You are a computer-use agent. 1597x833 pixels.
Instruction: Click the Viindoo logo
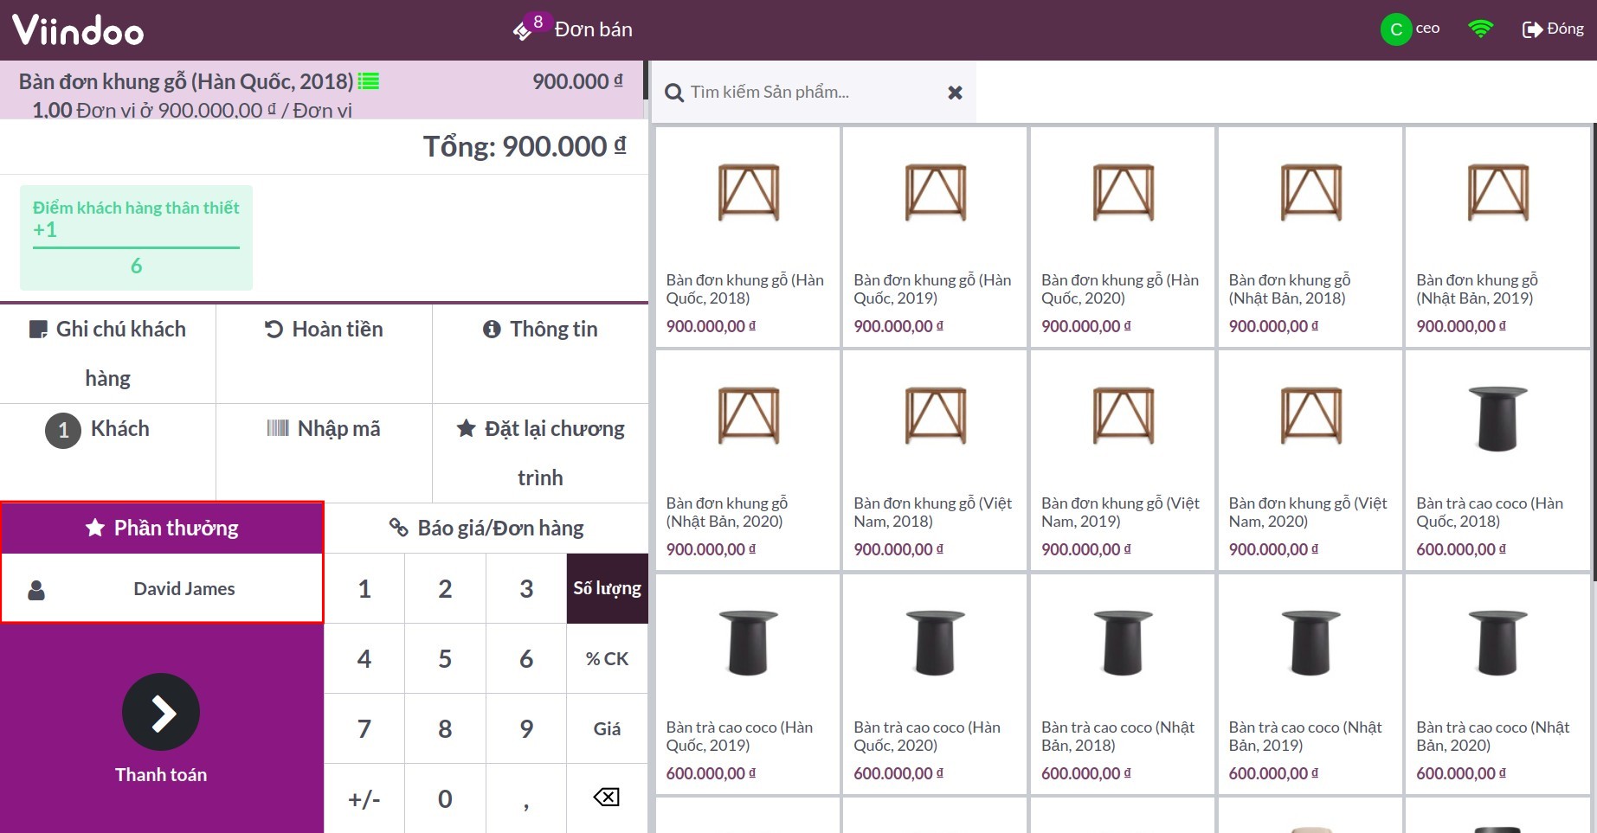pyautogui.click(x=78, y=30)
